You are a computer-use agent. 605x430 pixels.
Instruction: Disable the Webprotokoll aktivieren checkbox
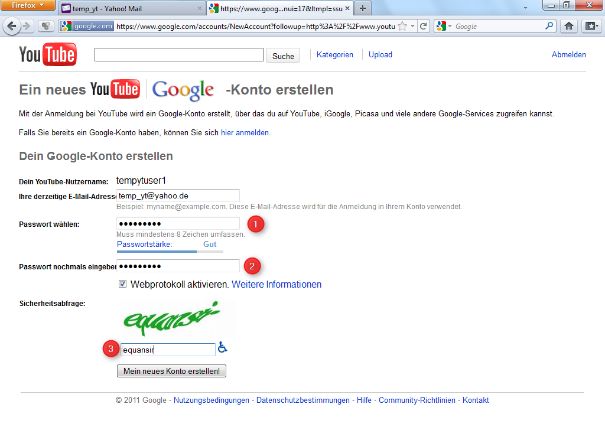(x=122, y=284)
